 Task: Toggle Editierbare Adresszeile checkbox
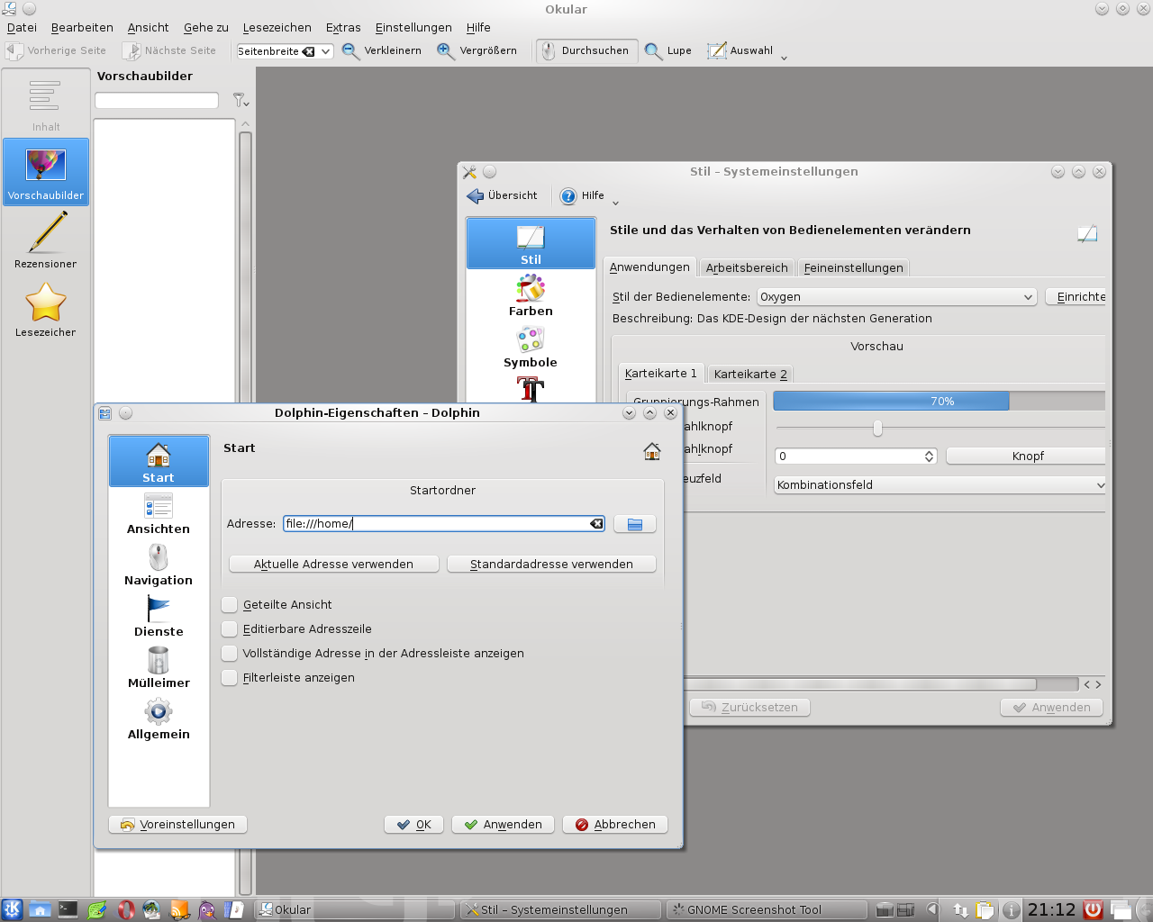(x=230, y=629)
